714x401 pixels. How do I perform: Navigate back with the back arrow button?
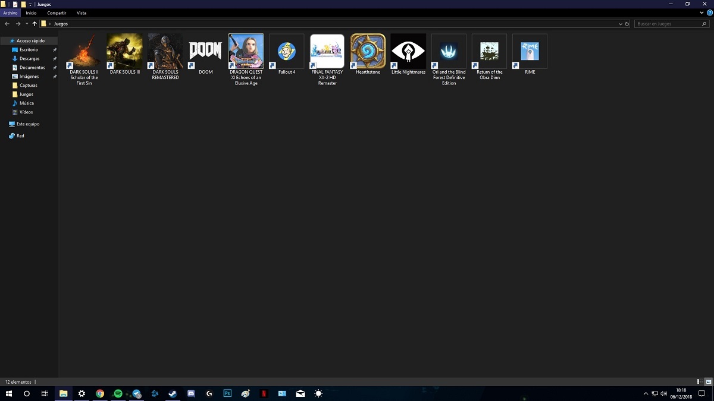[7, 24]
